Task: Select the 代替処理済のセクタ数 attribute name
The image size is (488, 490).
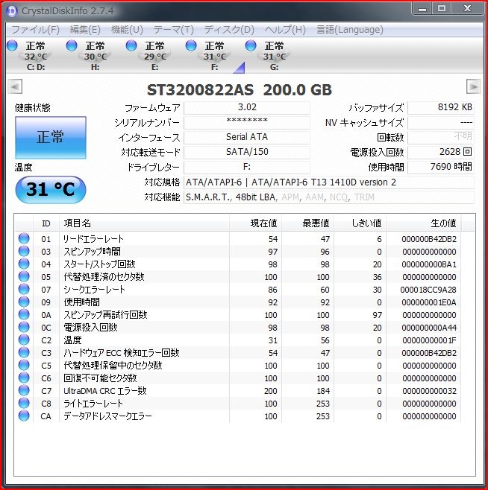Action: [x=104, y=277]
